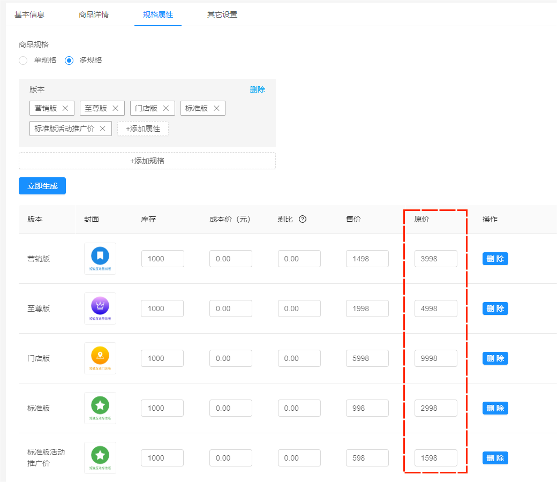Click the 至尊版 purple crown cover icon
This screenshot has width=557, height=482.
pyautogui.click(x=100, y=308)
